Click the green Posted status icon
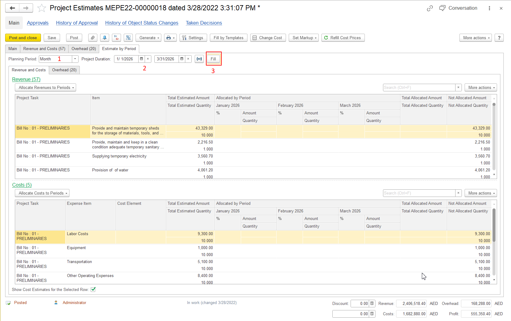 [8, 303]
